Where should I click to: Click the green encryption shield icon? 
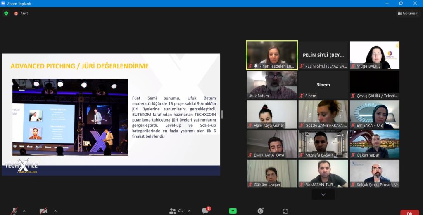coord(6,13)
